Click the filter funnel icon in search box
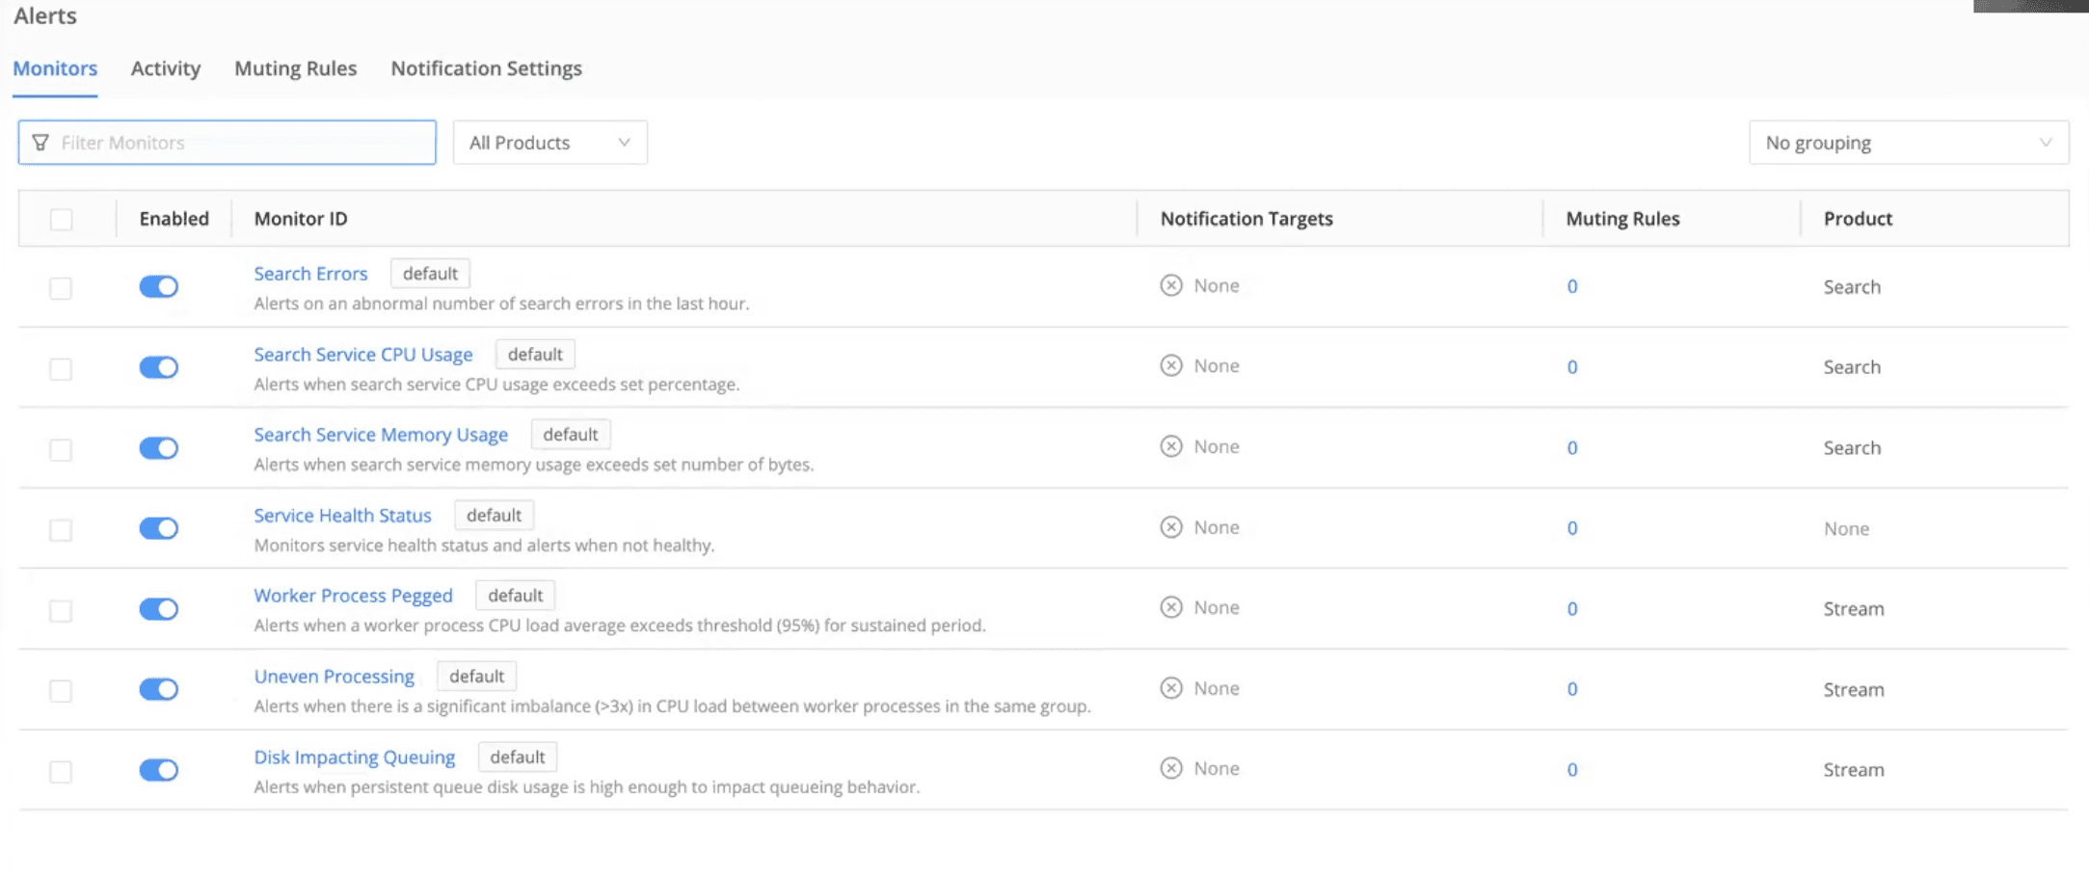Screen dimensions: 2089x878 point(40,143)
